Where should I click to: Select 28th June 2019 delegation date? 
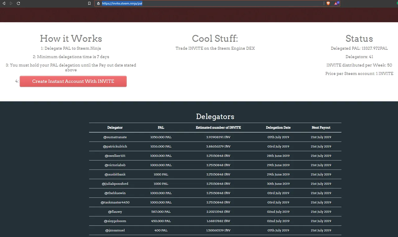[x=278, y=156]
